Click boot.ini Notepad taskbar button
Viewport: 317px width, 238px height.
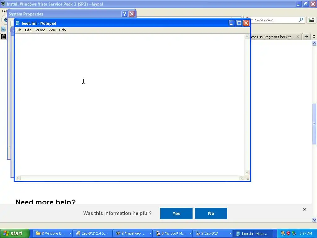(253, 233)
